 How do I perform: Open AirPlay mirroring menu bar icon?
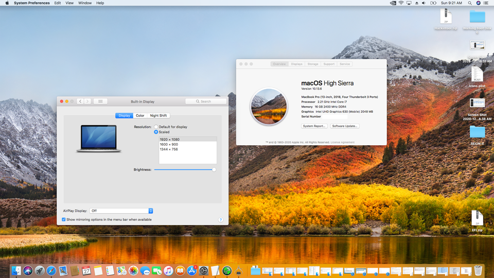pos(409,3)
